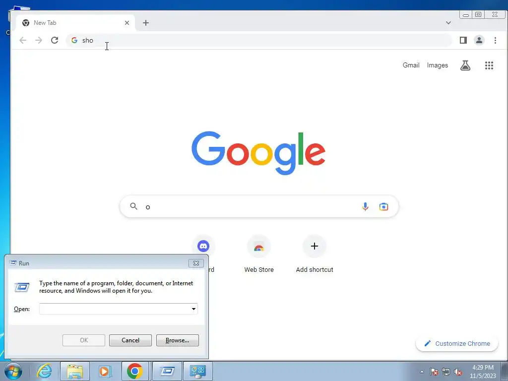Select the New Tab tab
The width and height of the screenshot is (508, 381).
tap(75, 23)
